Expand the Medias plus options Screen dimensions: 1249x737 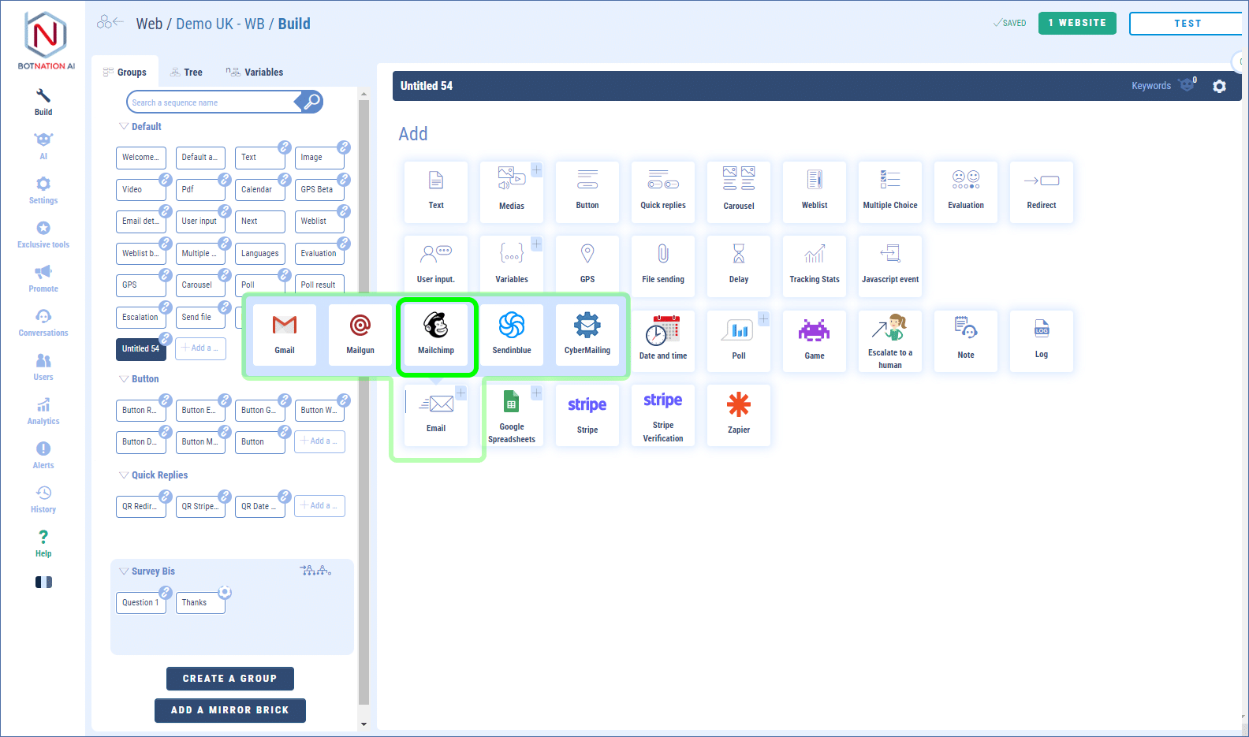[x=536, y=169]
